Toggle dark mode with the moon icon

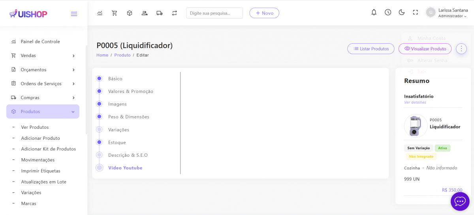pos(402,13)
